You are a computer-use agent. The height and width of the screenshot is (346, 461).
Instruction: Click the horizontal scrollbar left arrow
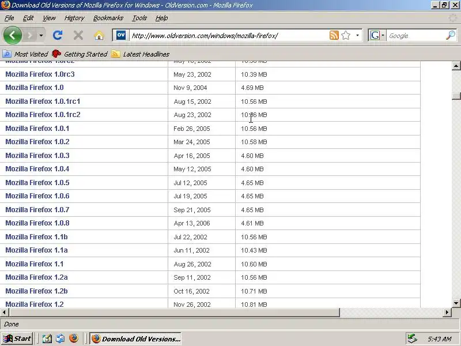4,312
